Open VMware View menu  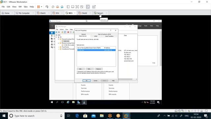(14, 7)
